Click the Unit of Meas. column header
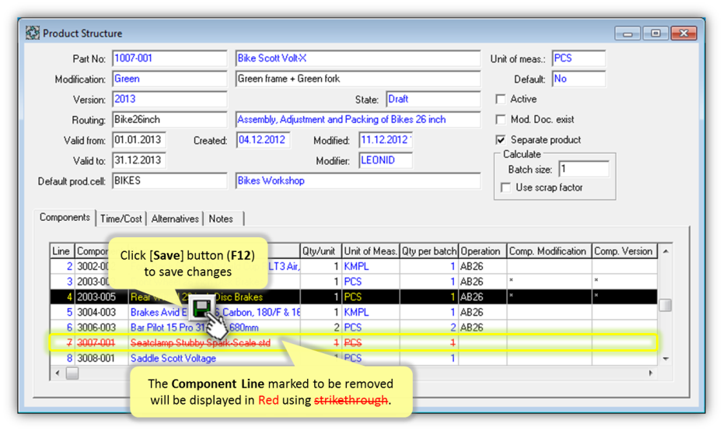The width and height of the screenshot is (723, 431). click(x=371, y=251)
